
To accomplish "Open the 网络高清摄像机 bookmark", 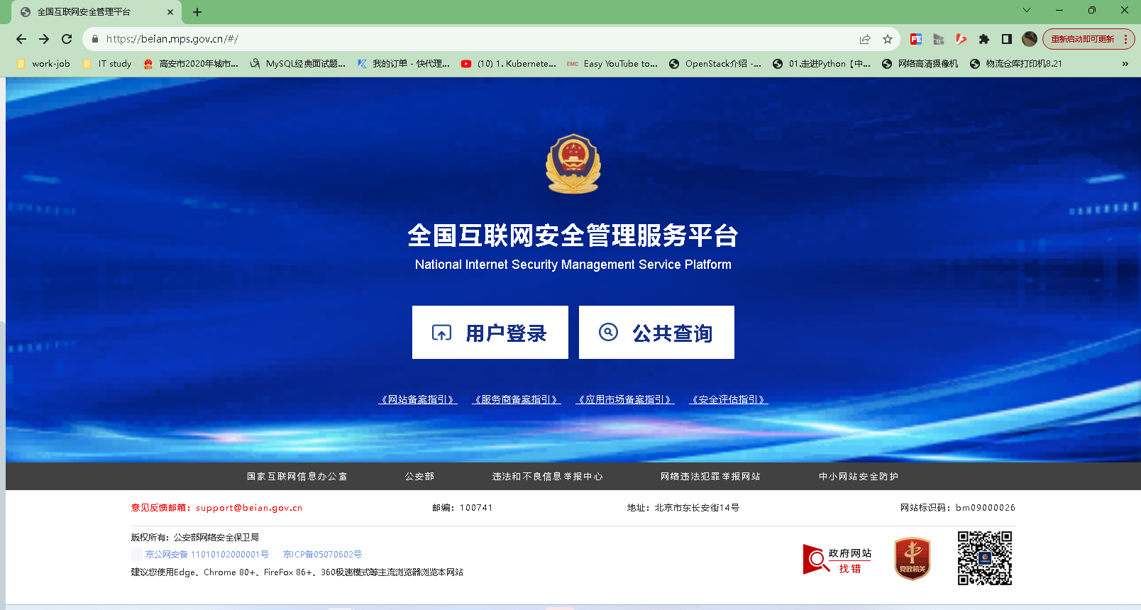I will click(920, 64).
